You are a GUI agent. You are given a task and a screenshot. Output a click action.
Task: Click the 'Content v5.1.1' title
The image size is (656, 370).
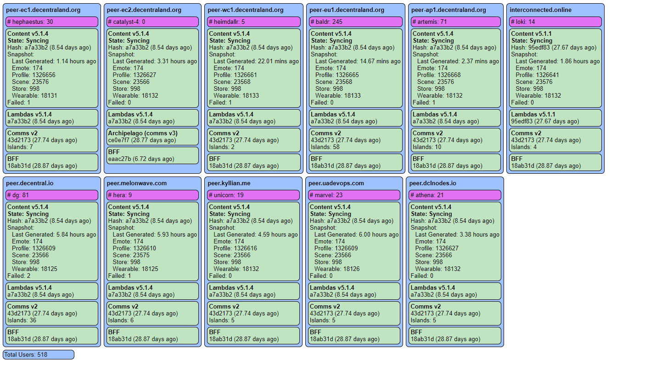tap(533, 33)
